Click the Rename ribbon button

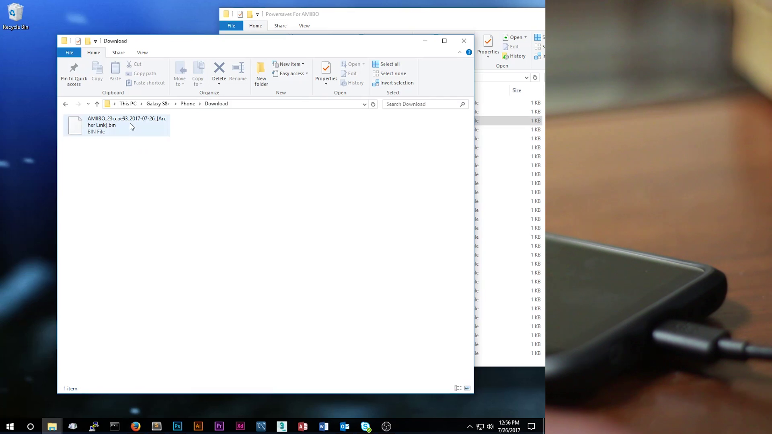[x=238, y=72]
